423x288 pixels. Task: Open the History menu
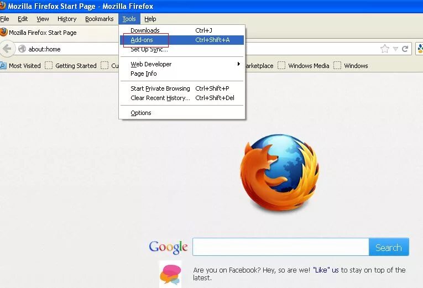[x=67, y=19]
